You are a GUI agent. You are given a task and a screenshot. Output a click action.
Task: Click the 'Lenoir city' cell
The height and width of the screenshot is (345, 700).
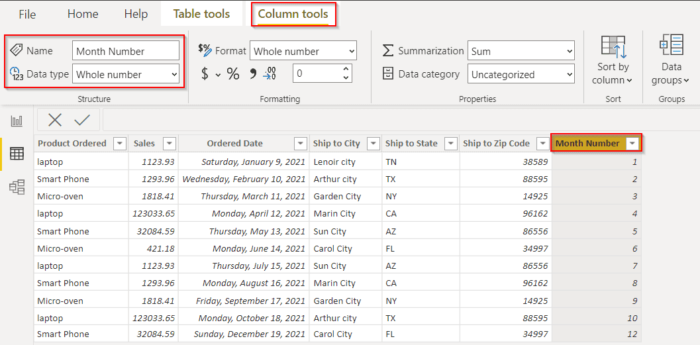tap(346, 162)
